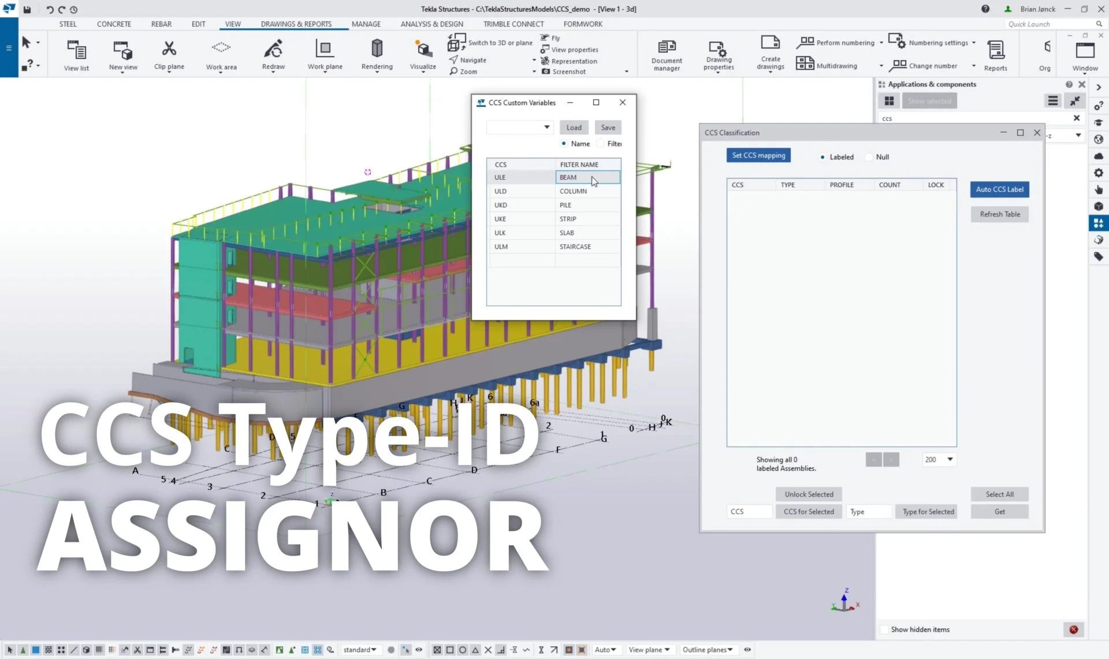1109x659 pixels.
Task: Click the Screenshot tool
Action: (564, 72)
